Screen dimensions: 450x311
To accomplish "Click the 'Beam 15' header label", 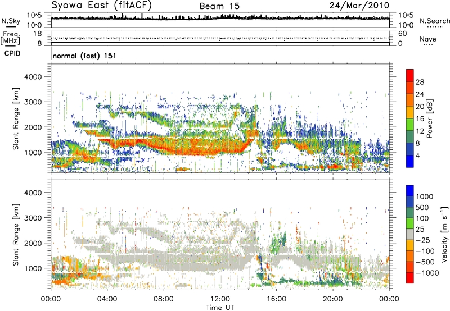I will coord(219,6).
